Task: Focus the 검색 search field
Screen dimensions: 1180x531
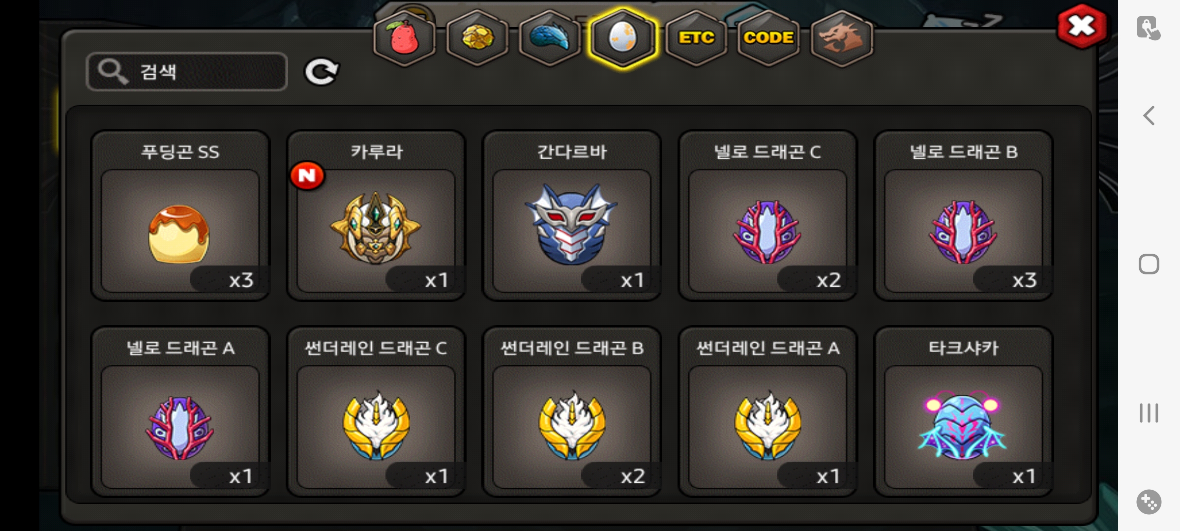Action: (187, 72)
